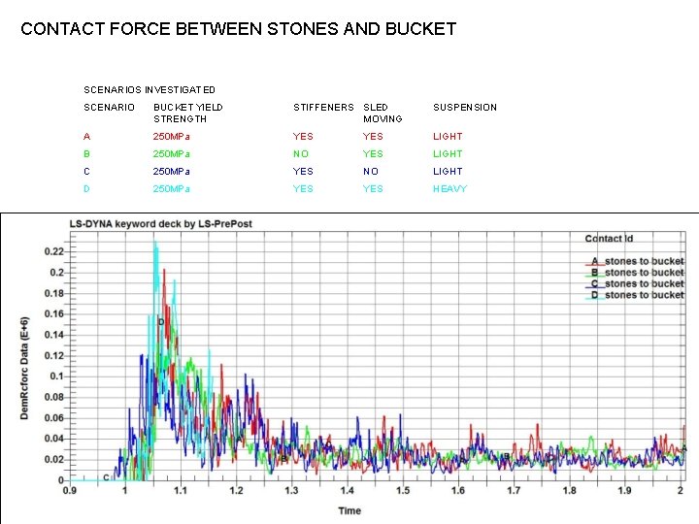This screenshot has height=524, width=699.
Task: Click the 'SLED MOVING' column header
Action: pyautogui.click(x=383, y=114)
